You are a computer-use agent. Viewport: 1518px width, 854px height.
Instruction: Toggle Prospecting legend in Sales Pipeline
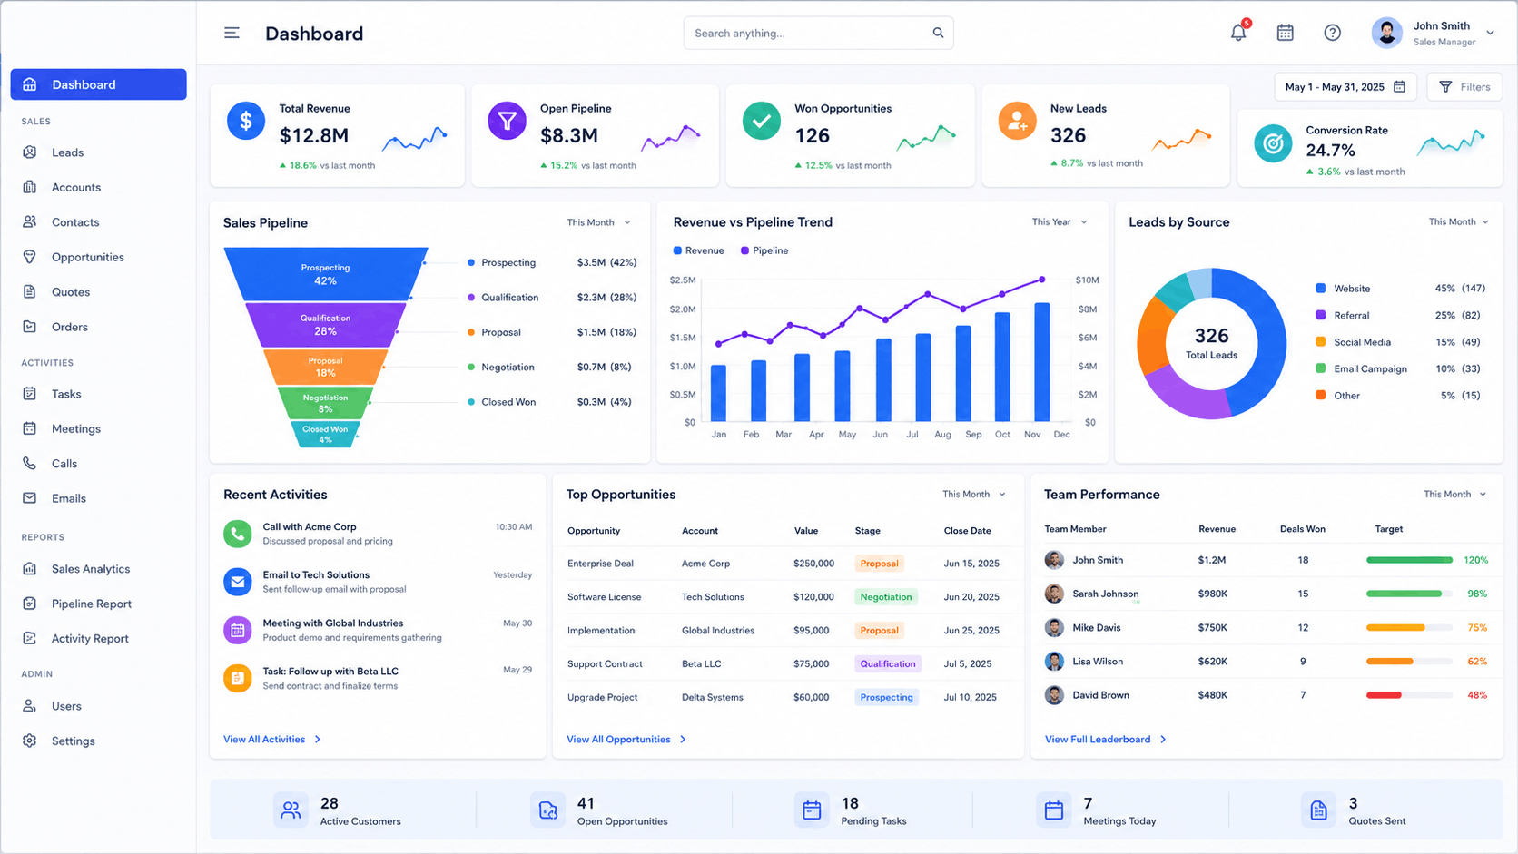click(501, 262)
